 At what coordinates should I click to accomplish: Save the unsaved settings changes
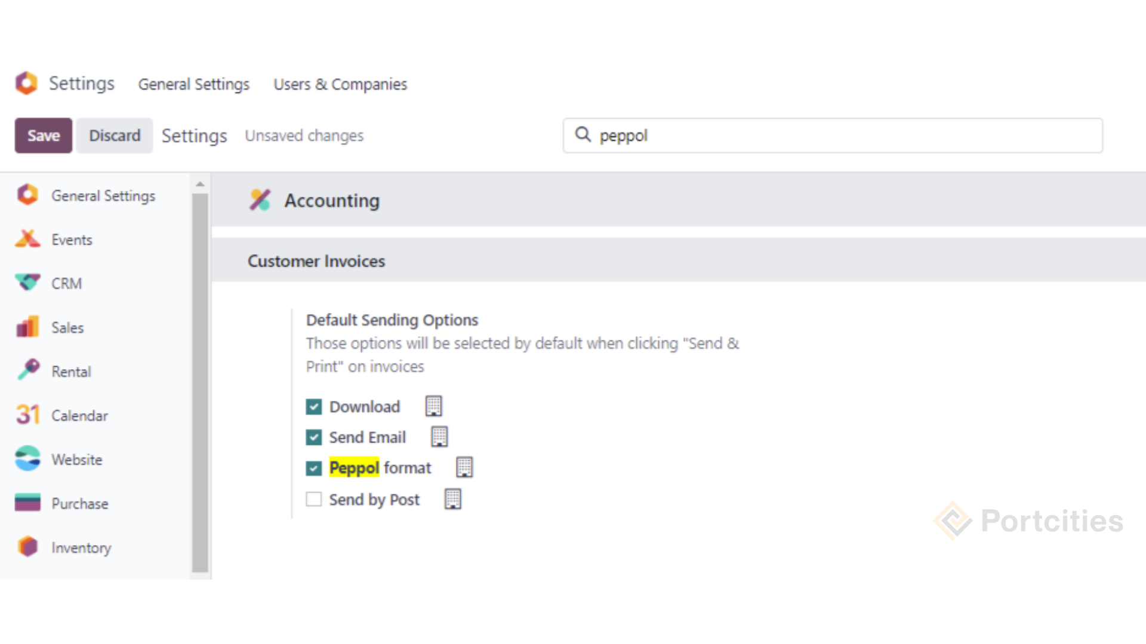pos(43,135)
